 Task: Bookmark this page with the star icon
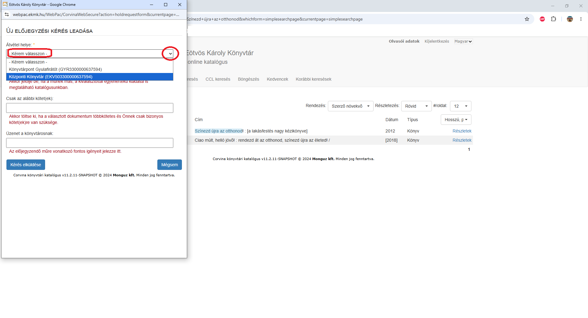click(527, 19)
